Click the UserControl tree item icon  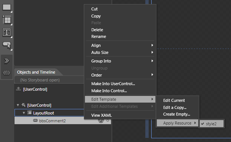(x=23, y=105)
